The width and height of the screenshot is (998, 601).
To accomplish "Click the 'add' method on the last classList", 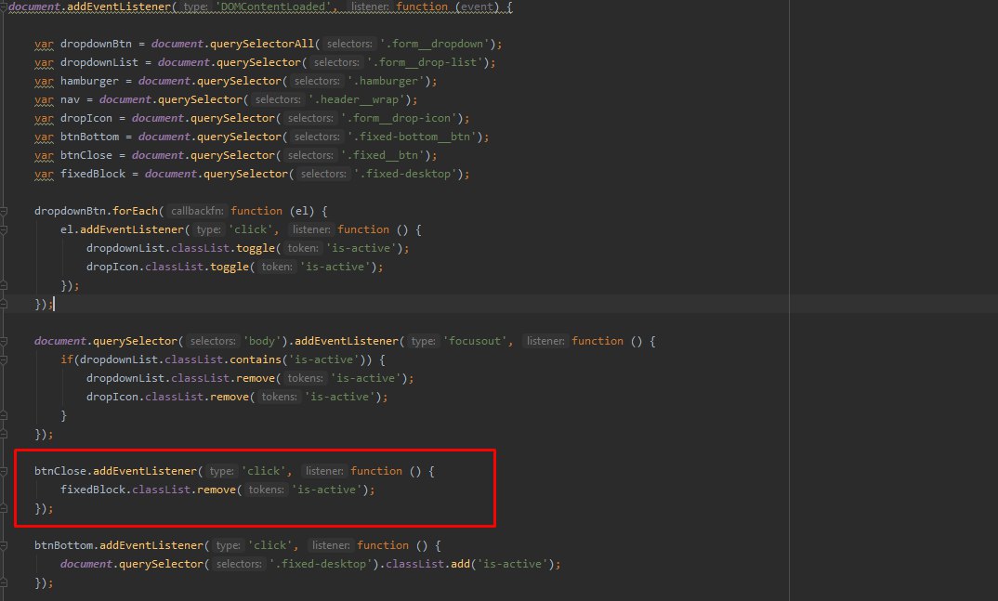I will 461,564.
